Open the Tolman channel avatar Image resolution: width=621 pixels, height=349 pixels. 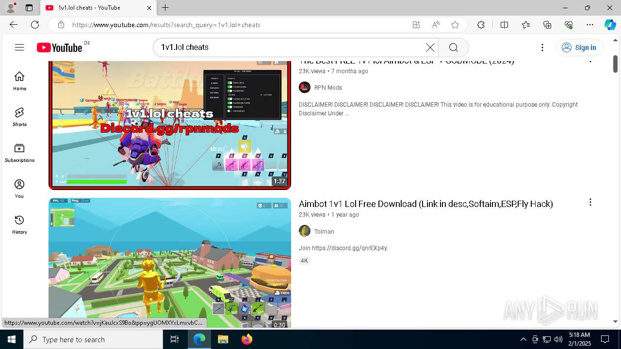click(305, 231)
